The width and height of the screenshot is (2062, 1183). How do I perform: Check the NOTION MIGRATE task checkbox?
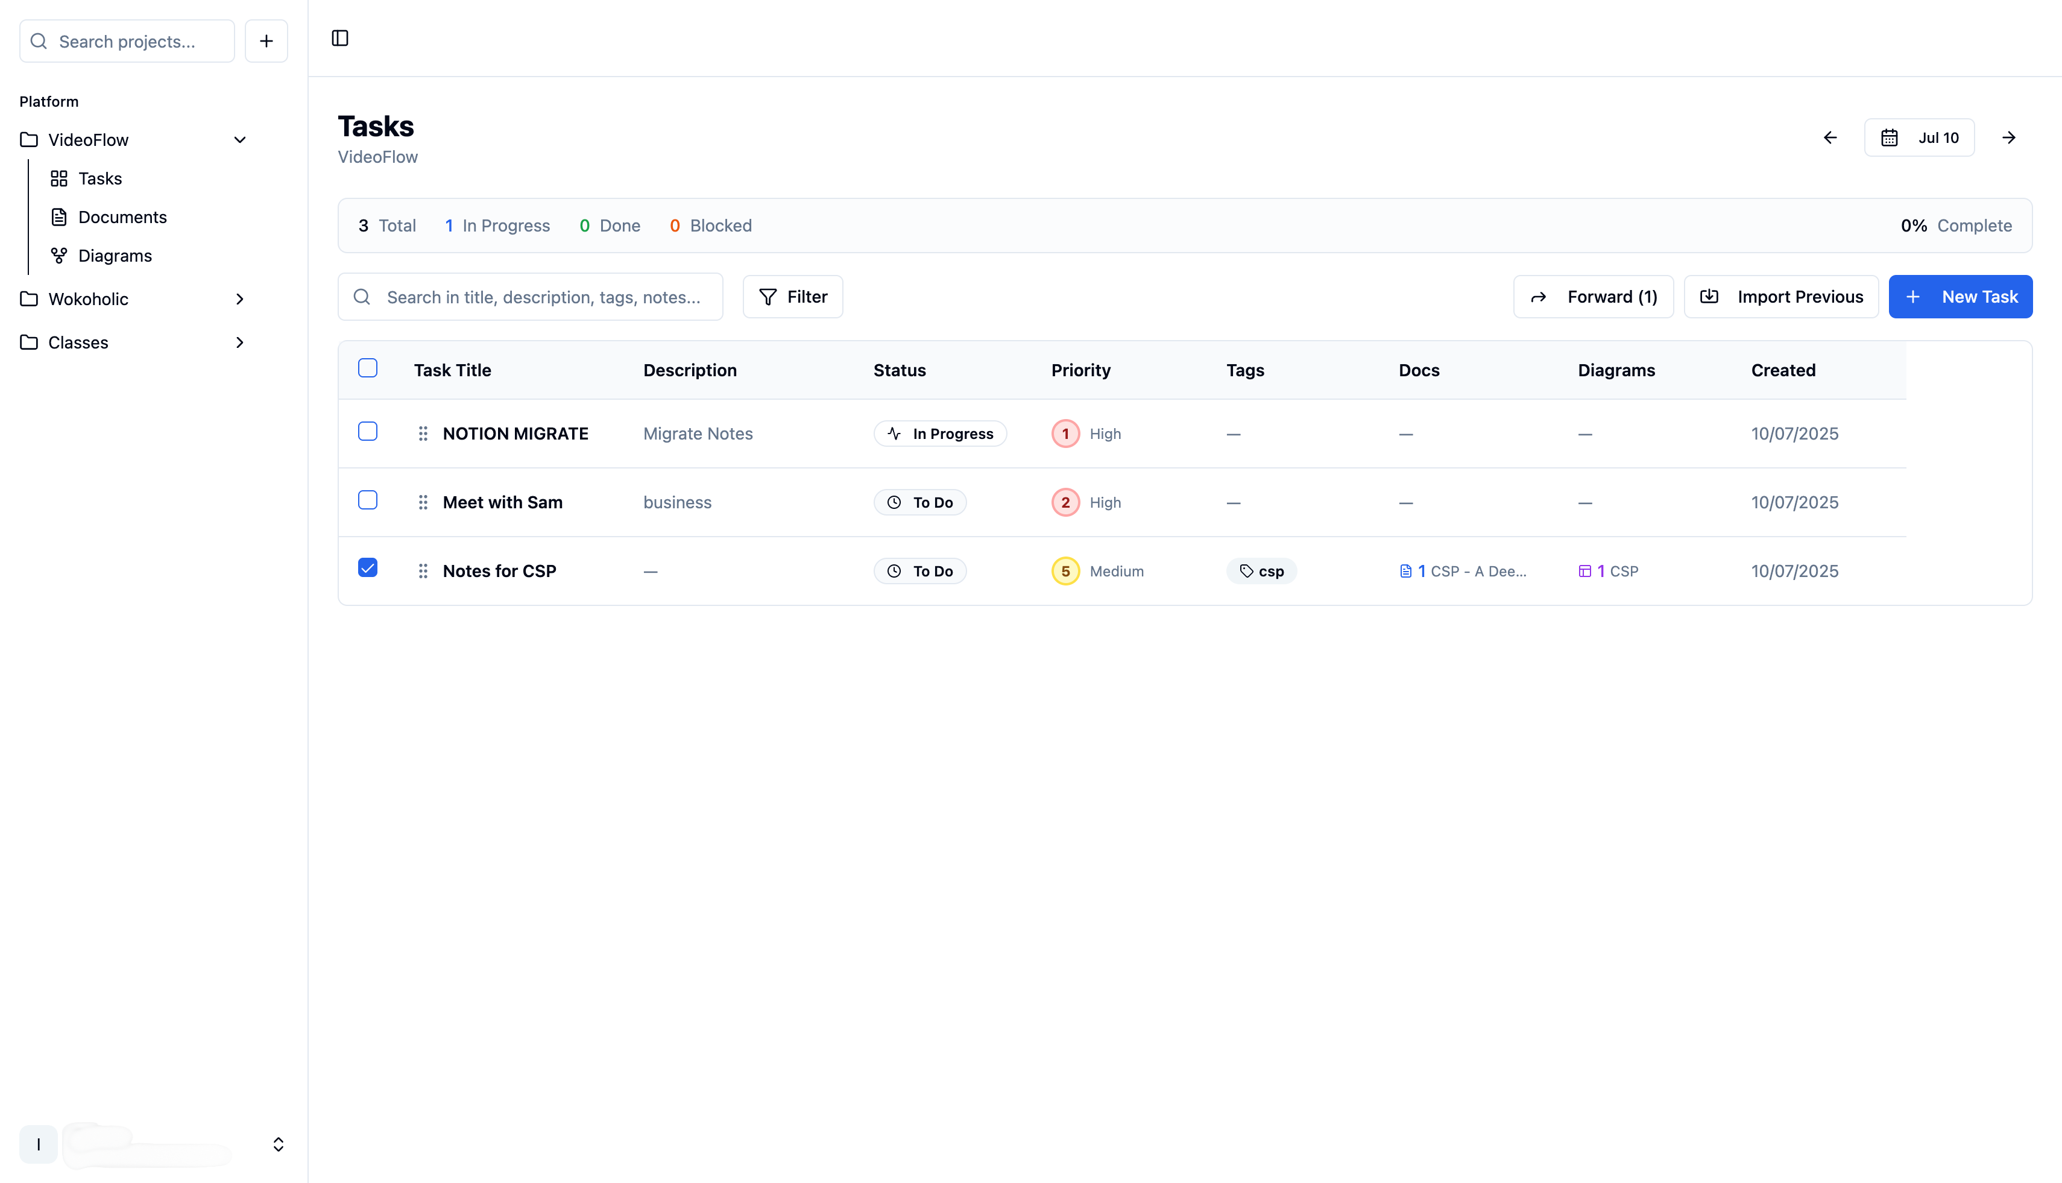(x=367, y=432)
